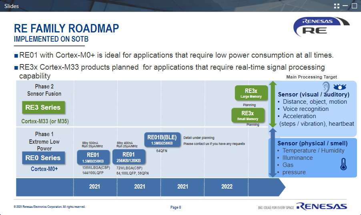This screenshot has height=215, width=361.
Task: Click the Renesas footer logo
Action: [x=321, y=206]
